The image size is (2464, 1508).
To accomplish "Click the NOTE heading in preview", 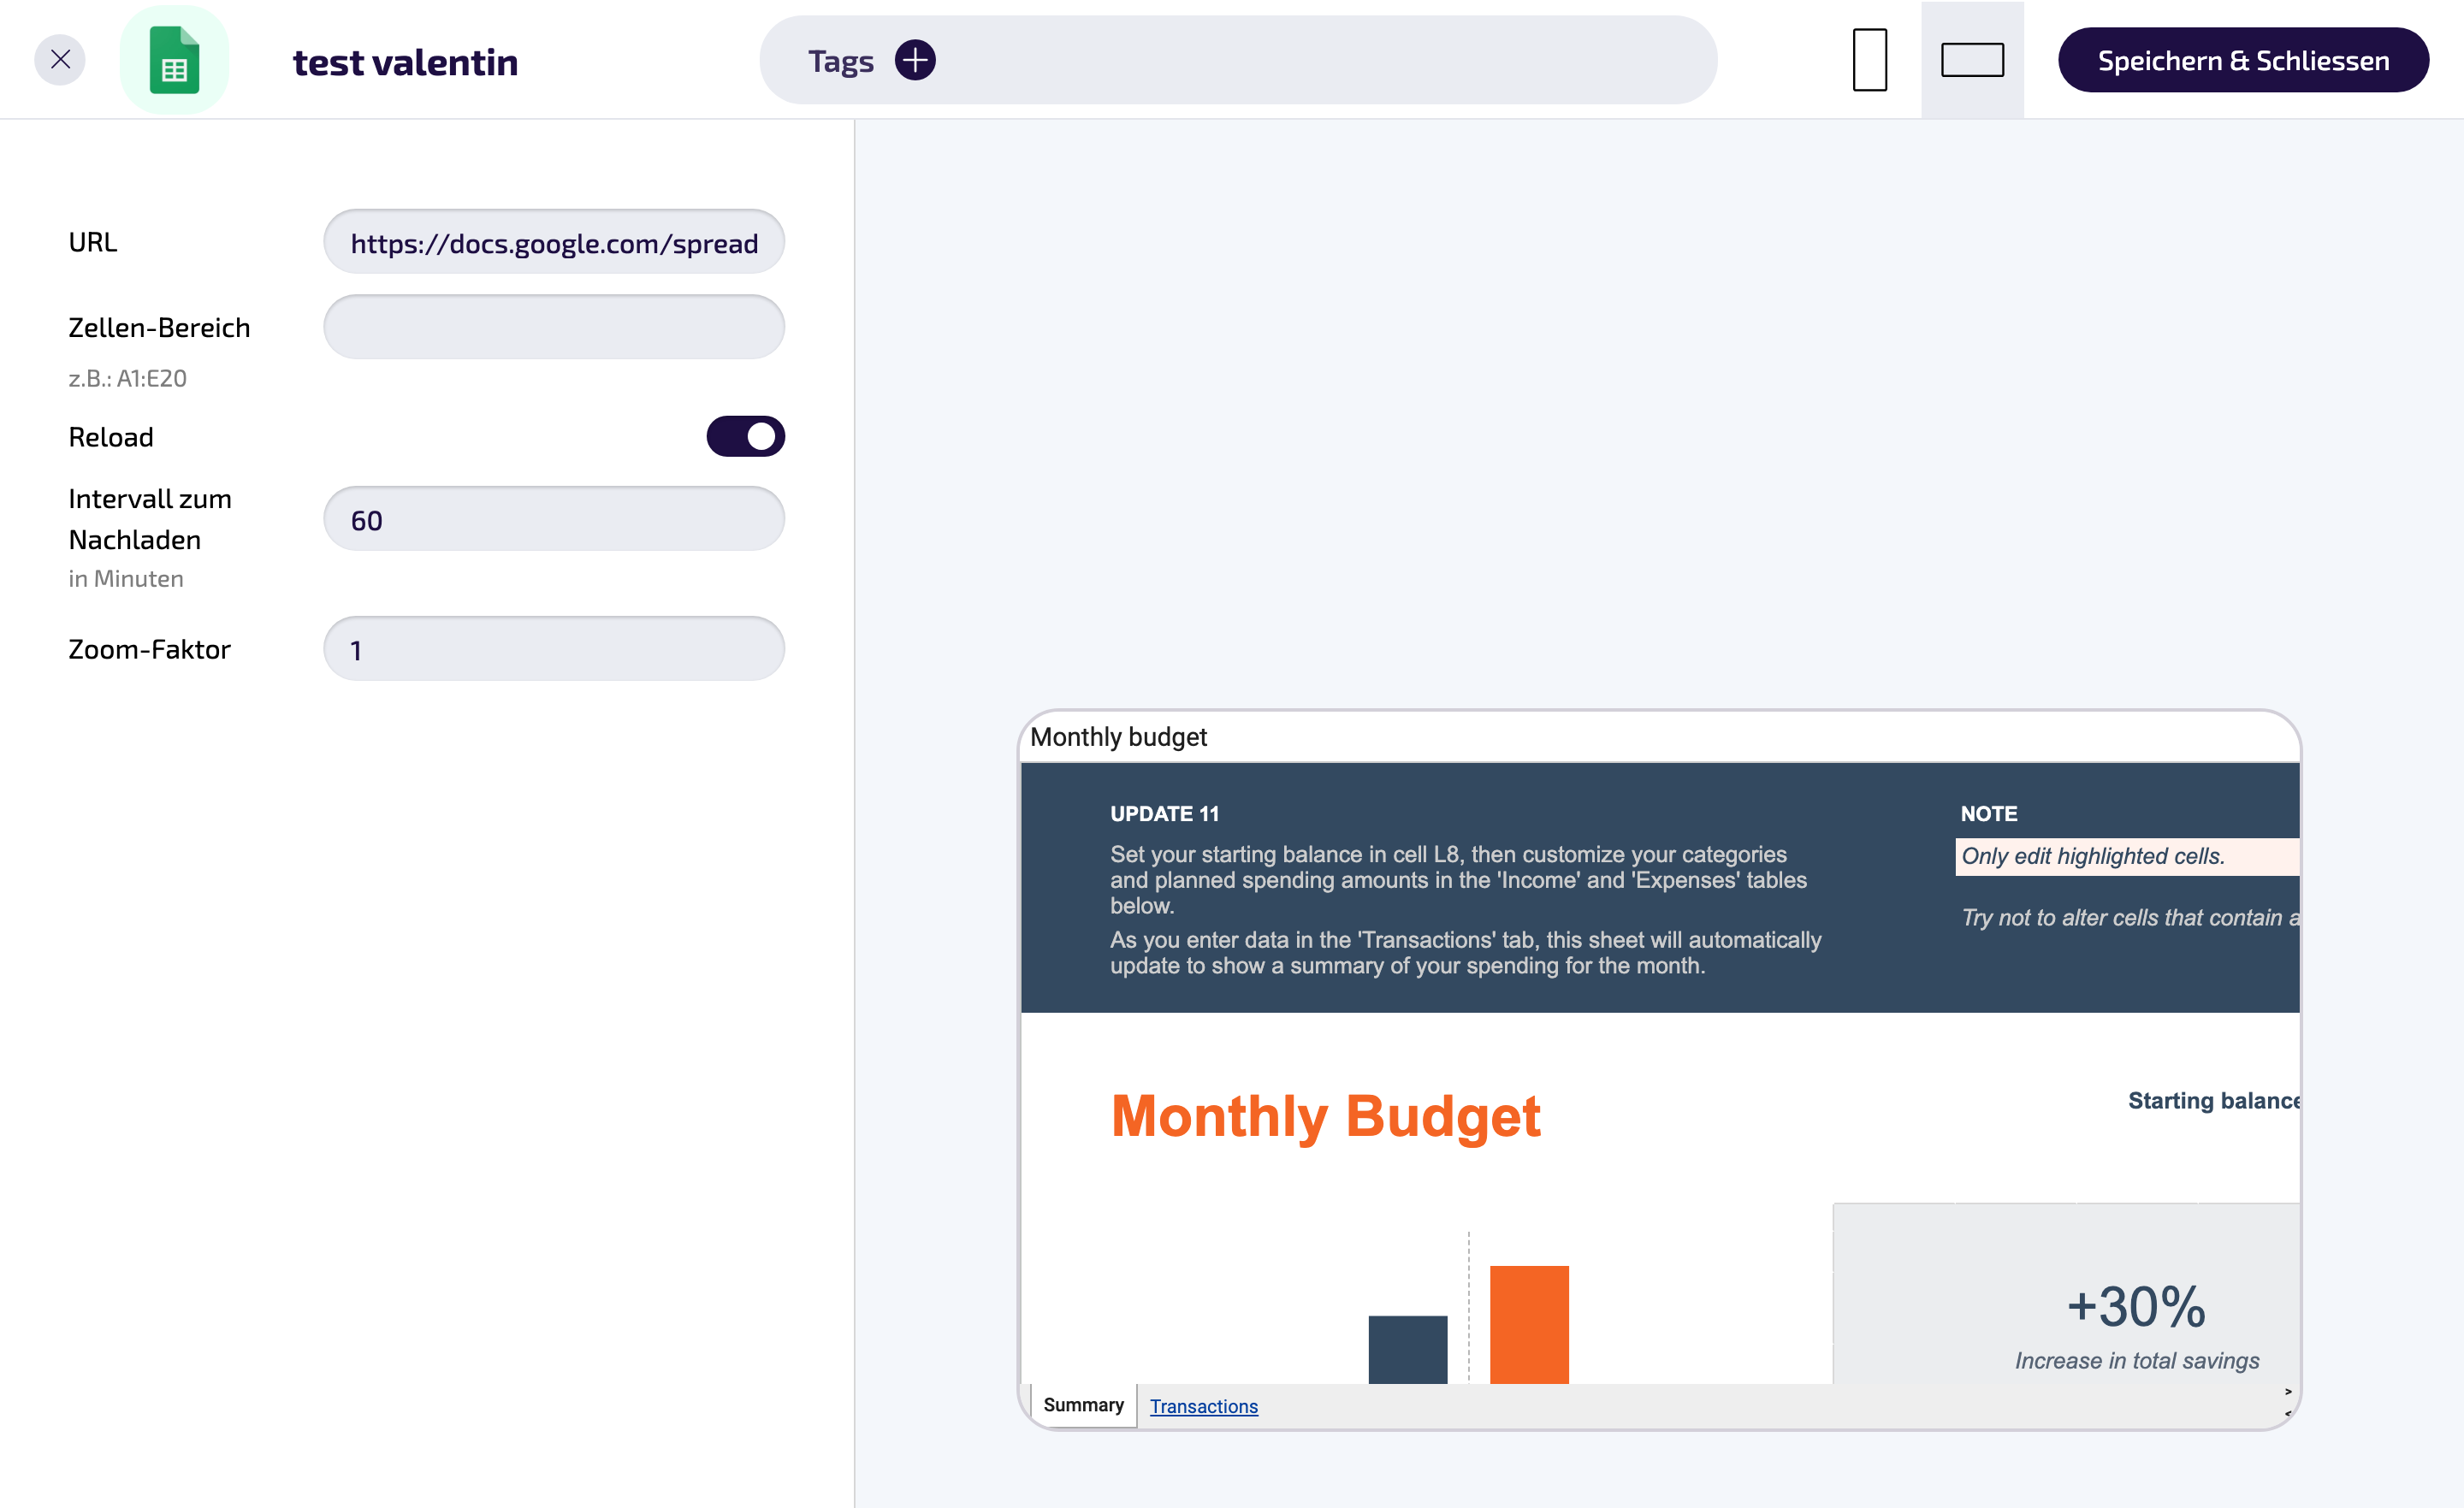I will point(1989,814).
